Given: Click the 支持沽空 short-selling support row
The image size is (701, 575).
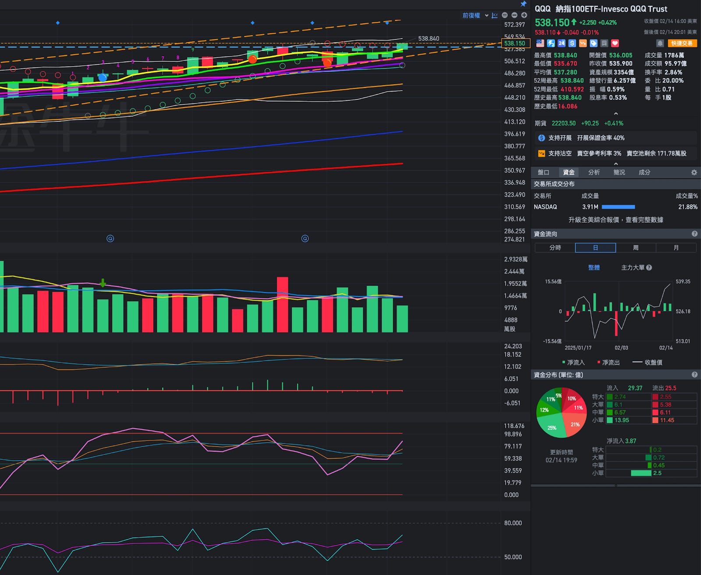Looking at the screenshot, I should (x=616, y=153).
